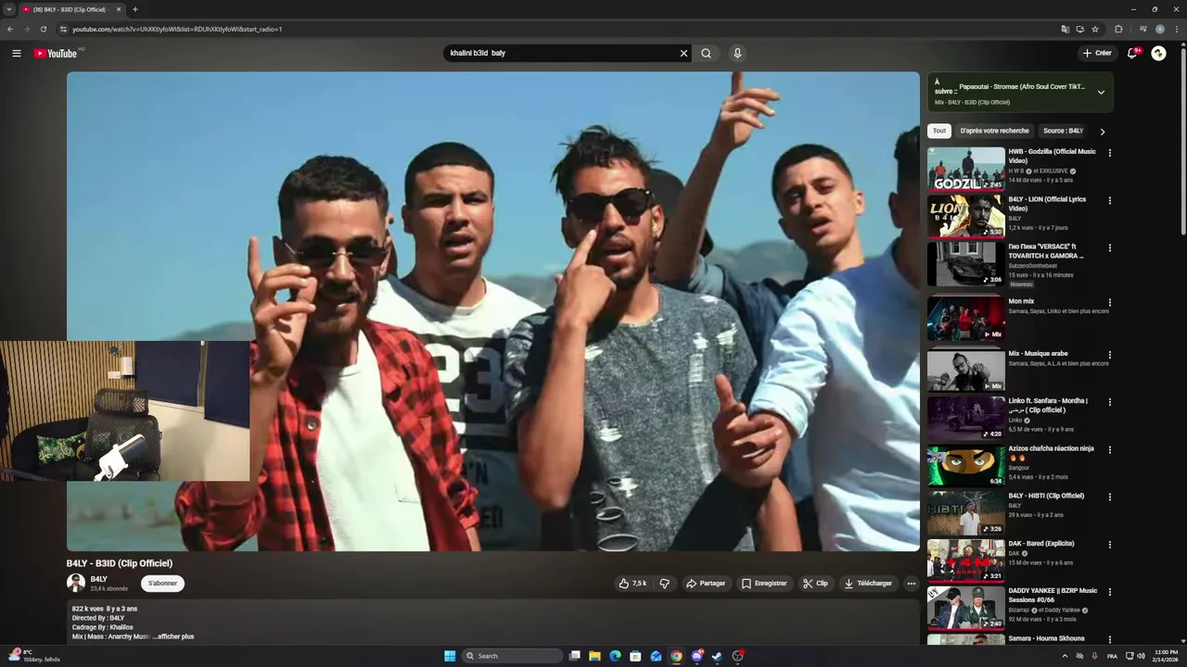This screenshot has width=1187, height=667.
Task: Open options for HWB - Godzilla video
Action: (1109, 153)
